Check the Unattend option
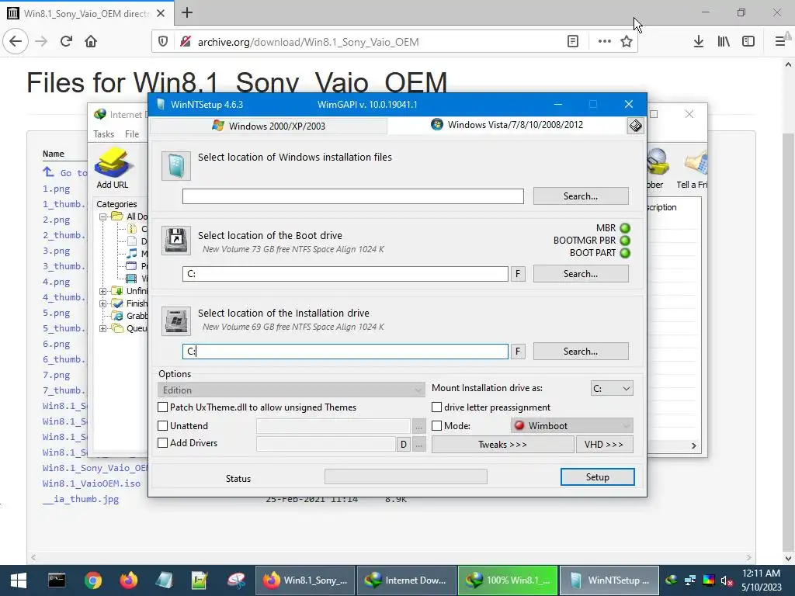 coord(163,426)
